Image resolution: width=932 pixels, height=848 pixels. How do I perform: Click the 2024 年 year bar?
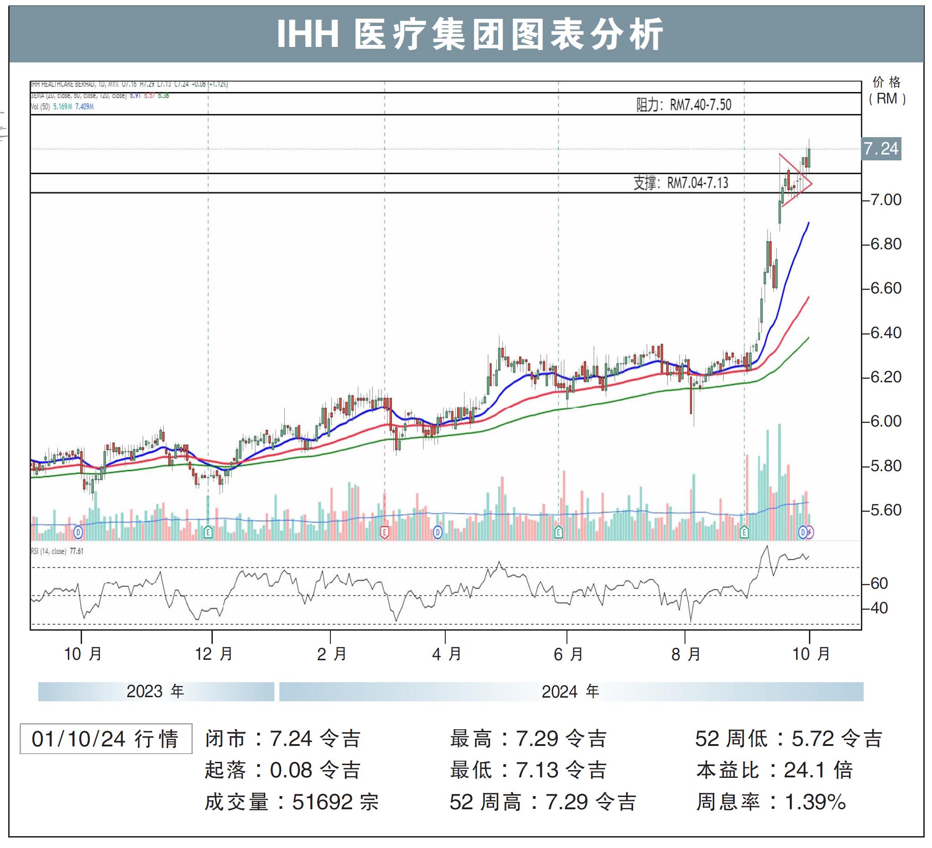572,691
